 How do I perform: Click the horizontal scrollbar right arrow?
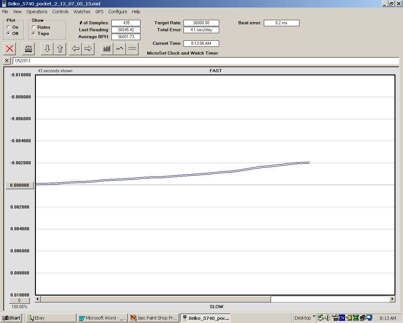(x=392, y=299)
